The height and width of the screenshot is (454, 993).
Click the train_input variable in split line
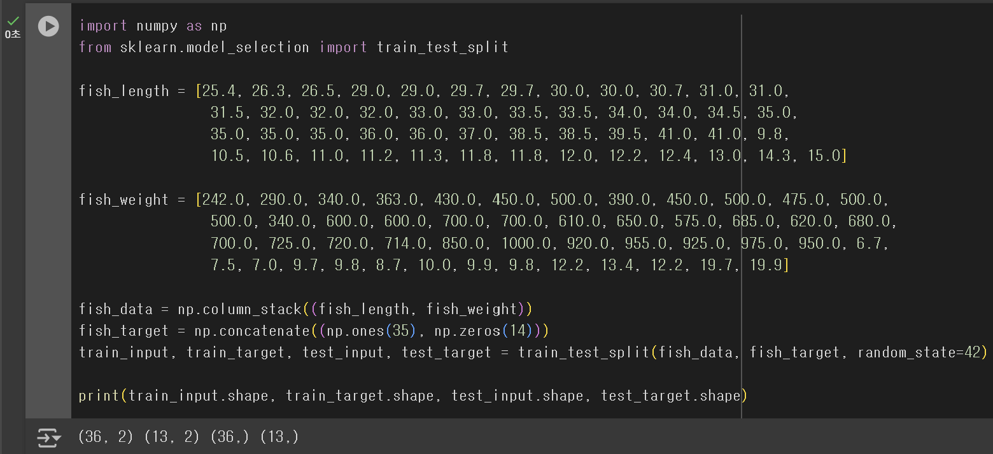pyautogui.click(x=124, y=352)
